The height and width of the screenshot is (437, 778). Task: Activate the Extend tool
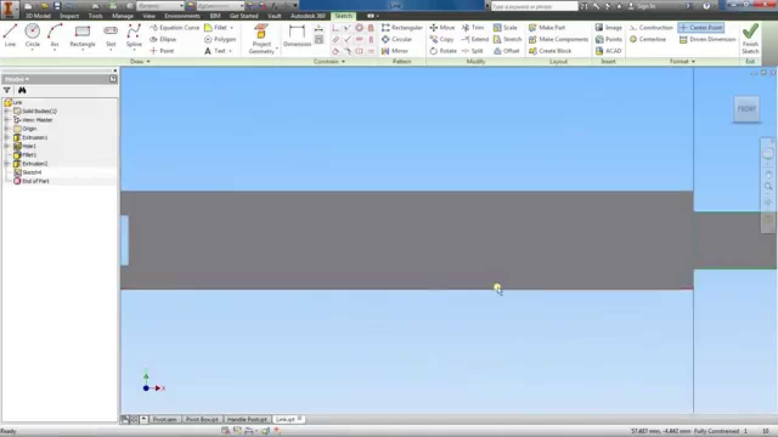[x=475, y=39]
